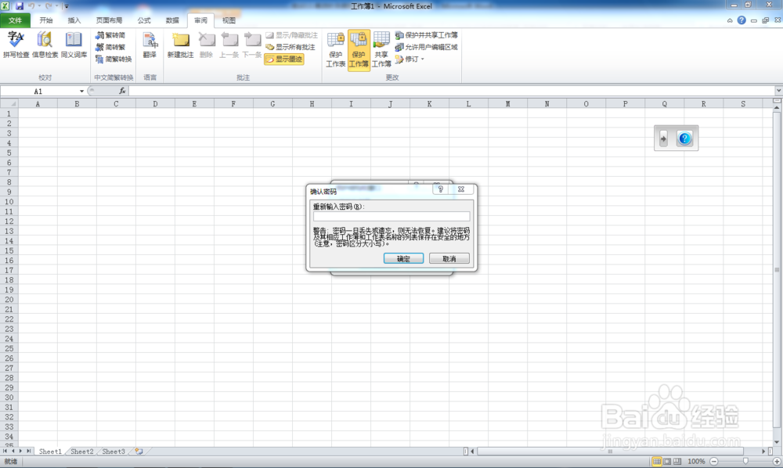Viewport: 783px width, 468px height.
Task: Select row header 10
Action: pos(9,202)
